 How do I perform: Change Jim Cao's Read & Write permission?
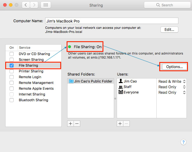tap(172, 81)
